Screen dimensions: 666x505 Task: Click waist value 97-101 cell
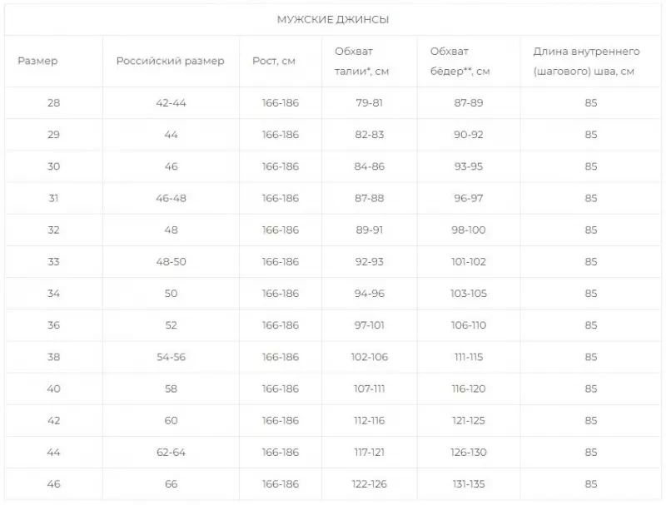pyautogui.click(x=369, y=325)
